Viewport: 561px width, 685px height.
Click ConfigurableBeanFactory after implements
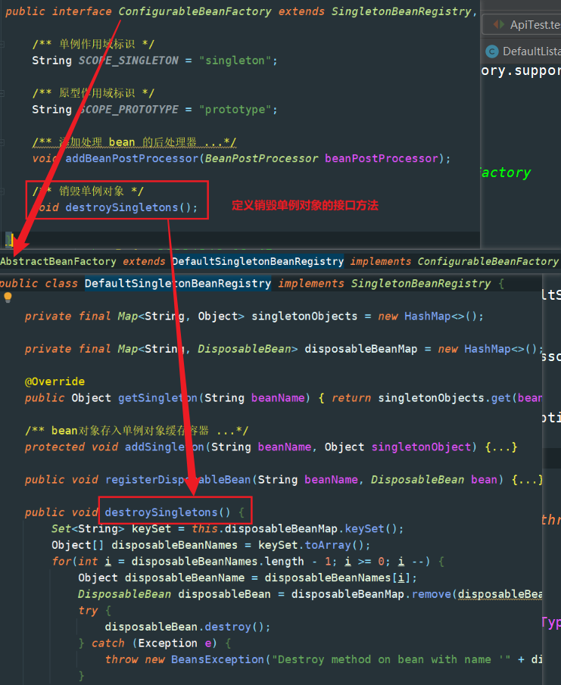[x=488, y=261]
